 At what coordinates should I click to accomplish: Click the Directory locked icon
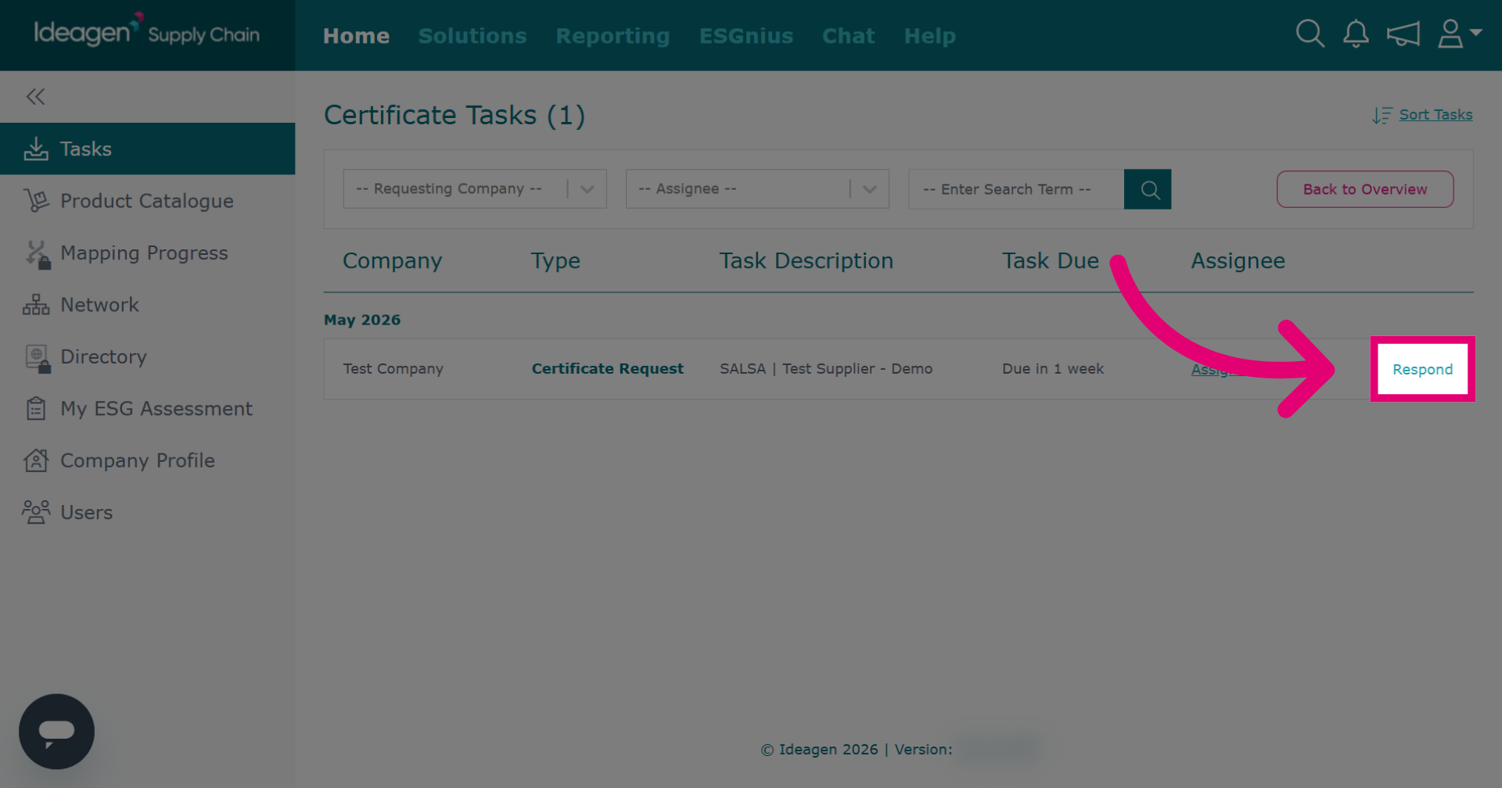coord(38,358)
